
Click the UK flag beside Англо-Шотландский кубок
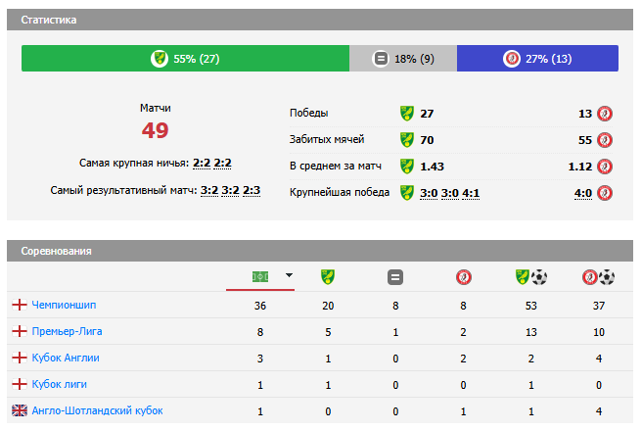19,410
